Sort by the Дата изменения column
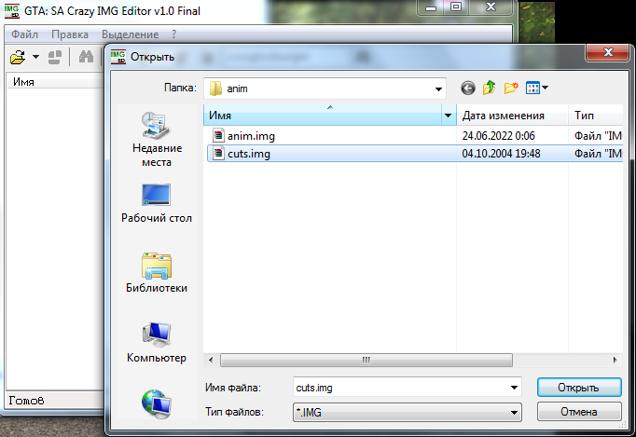 tap(512, 116)
